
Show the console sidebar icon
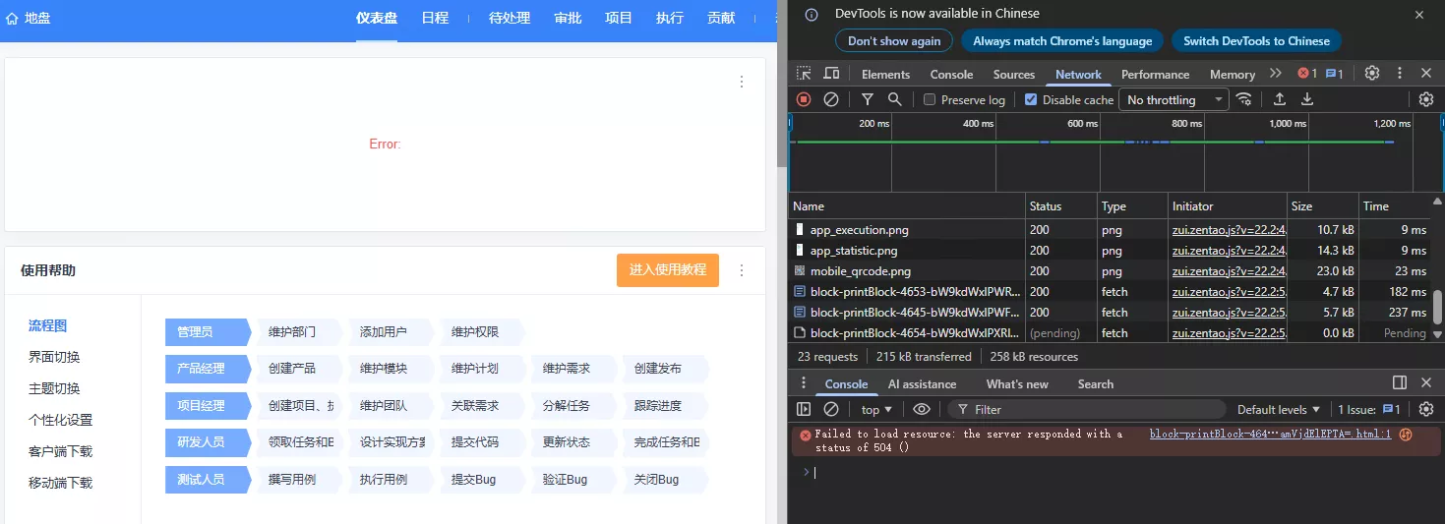tap(804, 409)
